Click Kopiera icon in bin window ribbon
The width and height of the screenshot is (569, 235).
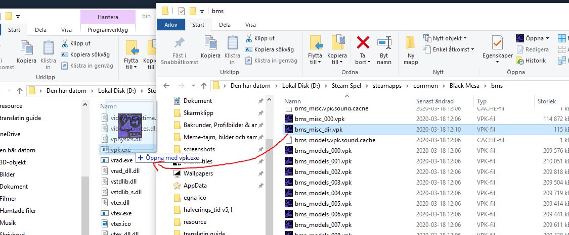(x=26, y=48)
